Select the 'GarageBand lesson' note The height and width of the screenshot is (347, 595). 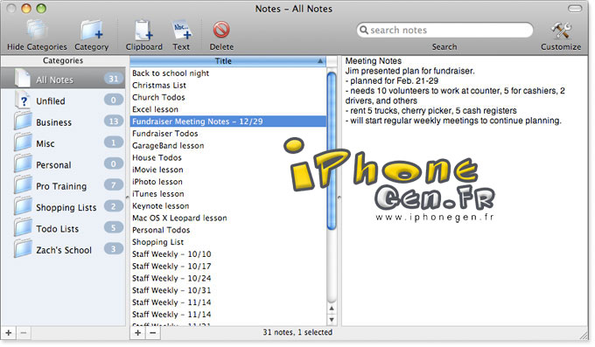(x=227, y=146)
